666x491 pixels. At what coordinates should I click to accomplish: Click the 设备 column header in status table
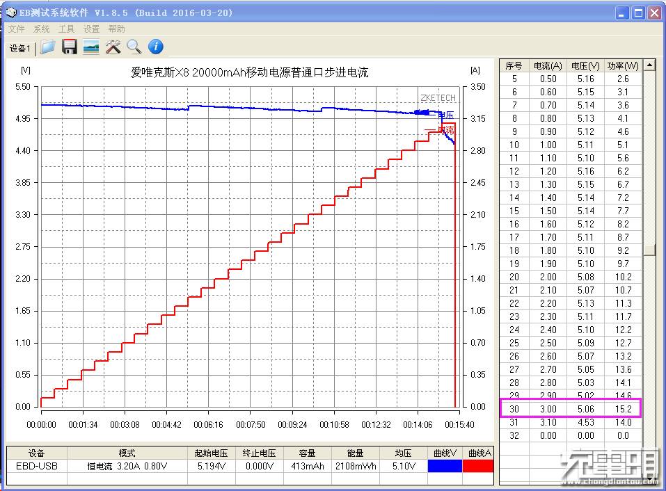(37, 453)
